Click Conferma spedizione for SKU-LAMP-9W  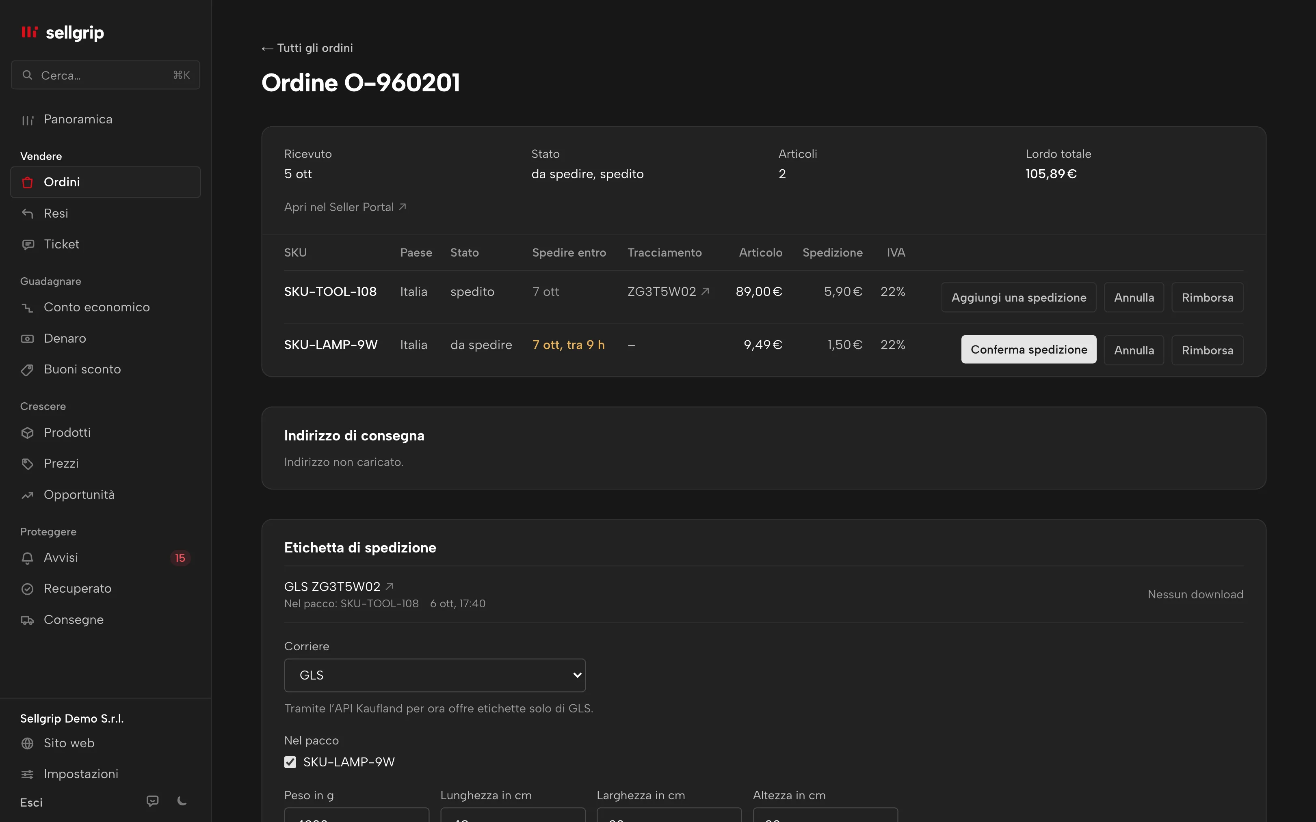1029,350
